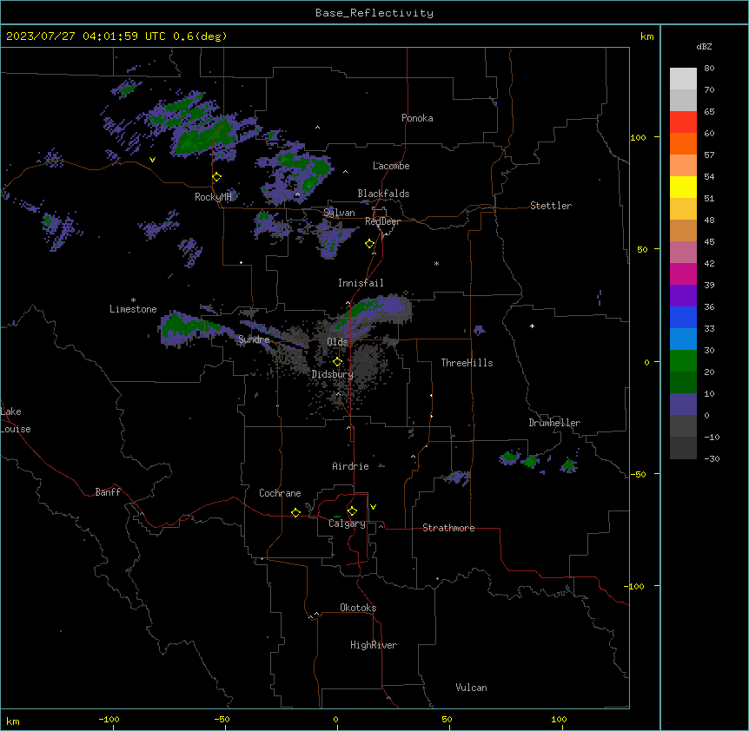Click the legend value -30
This screenshot has height=731, width=749.
point(712,459)
